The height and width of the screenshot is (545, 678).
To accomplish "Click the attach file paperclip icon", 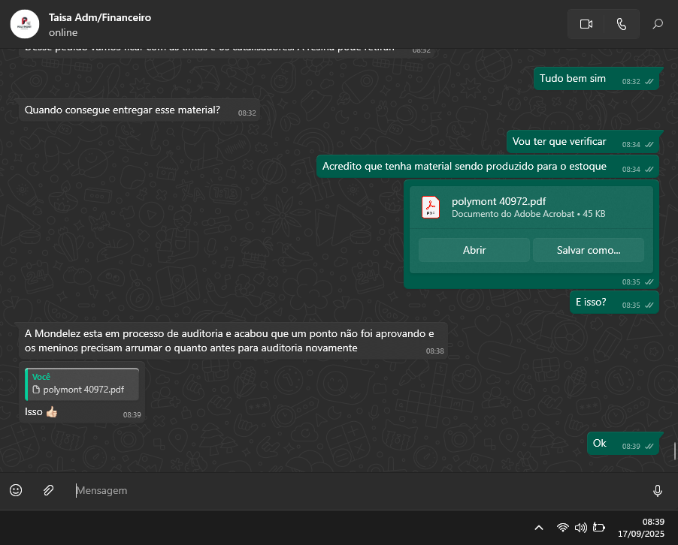I will point(48,490).
